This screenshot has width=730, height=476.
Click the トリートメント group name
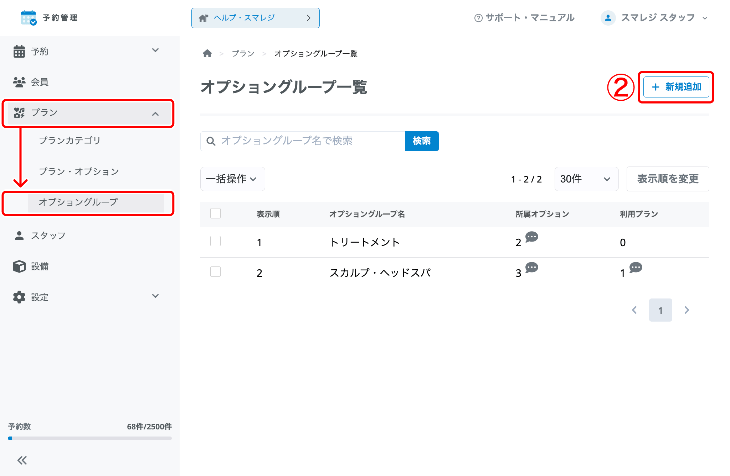point(365,242)
